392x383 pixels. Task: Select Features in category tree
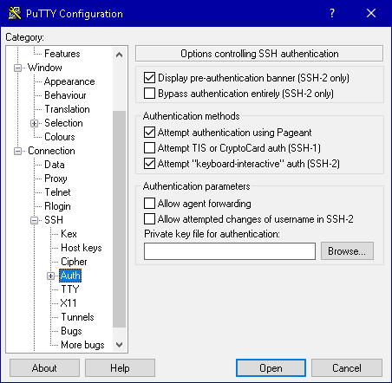coord(62,54)
